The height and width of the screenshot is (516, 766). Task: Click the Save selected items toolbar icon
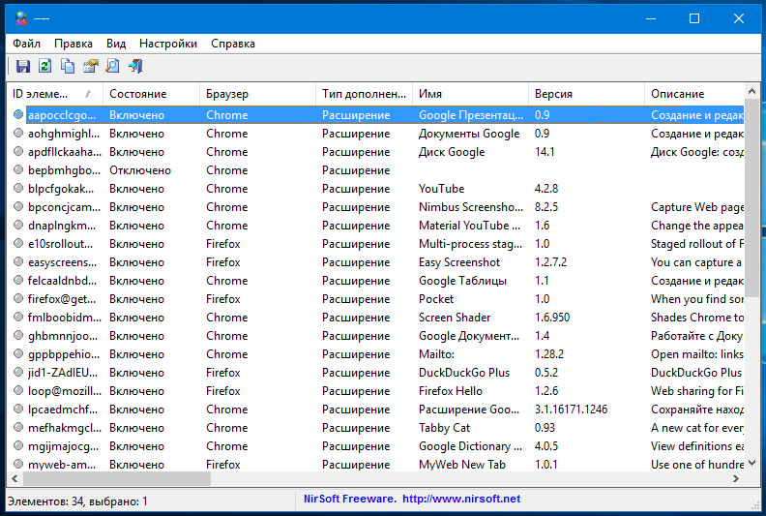tap(23, 66)
